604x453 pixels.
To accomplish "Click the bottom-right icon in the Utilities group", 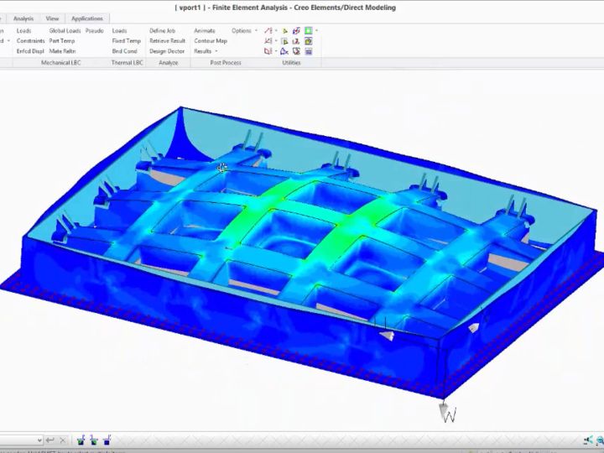I will click(309, 51).
